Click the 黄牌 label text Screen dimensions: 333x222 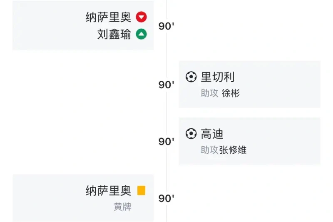tap(122, 207)
